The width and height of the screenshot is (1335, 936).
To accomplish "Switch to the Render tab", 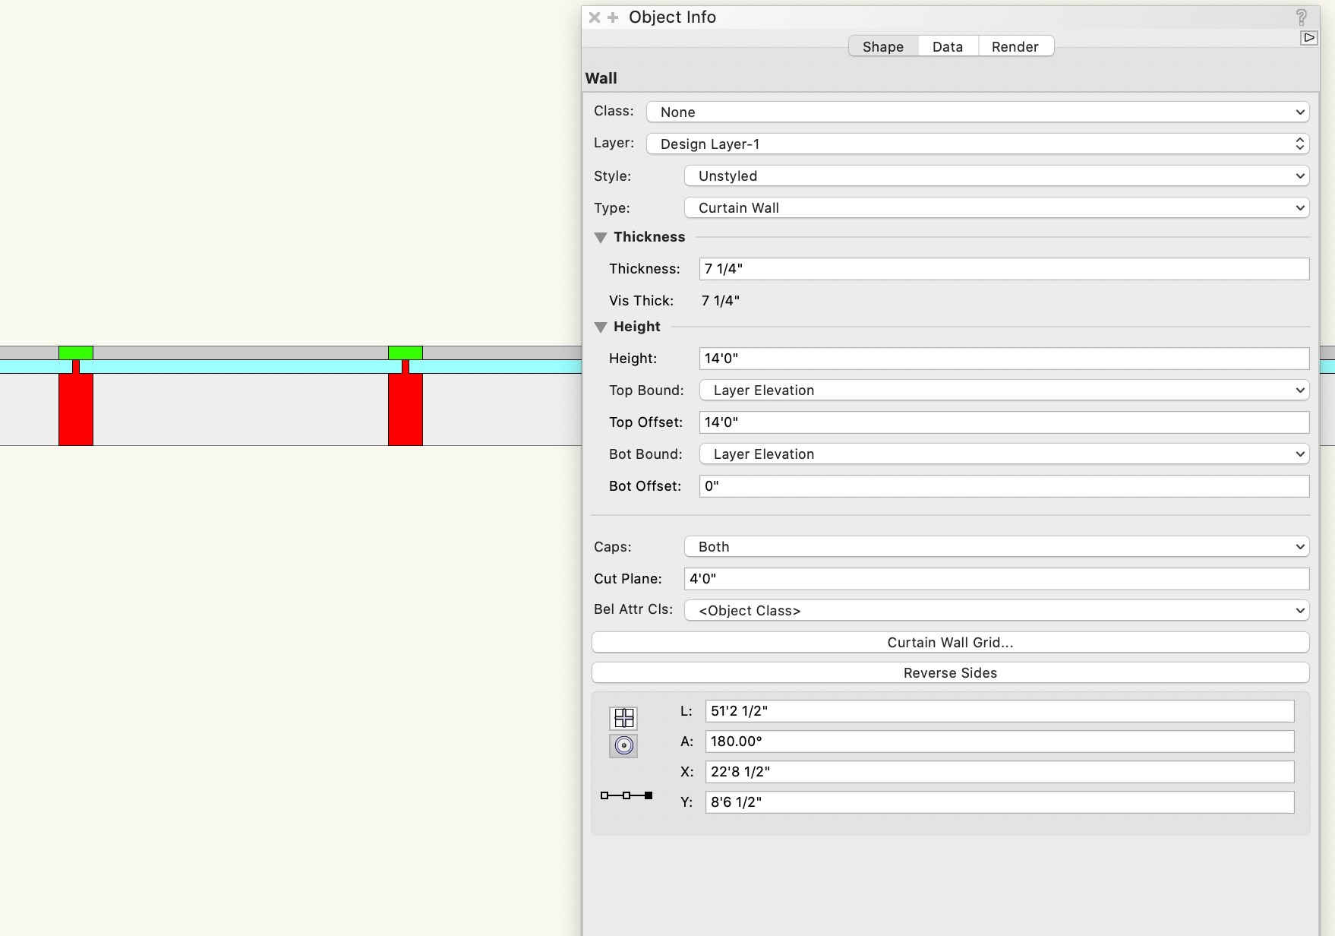I will (x=1015, y=46).
